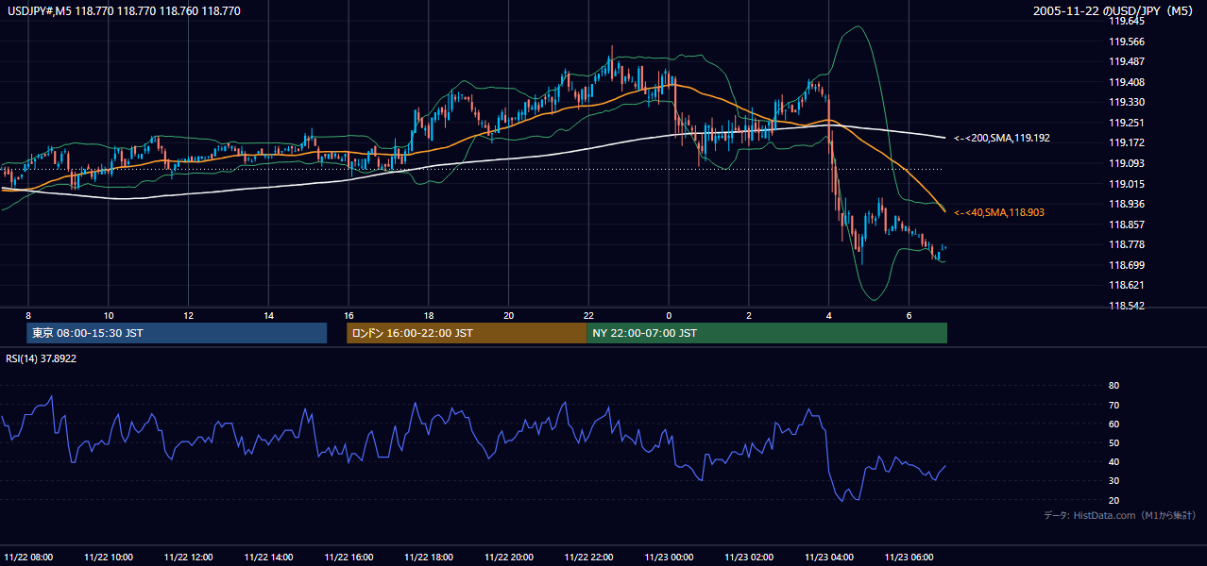Click the RSI(14) 37.8922 indicator label

pos(41,358)
